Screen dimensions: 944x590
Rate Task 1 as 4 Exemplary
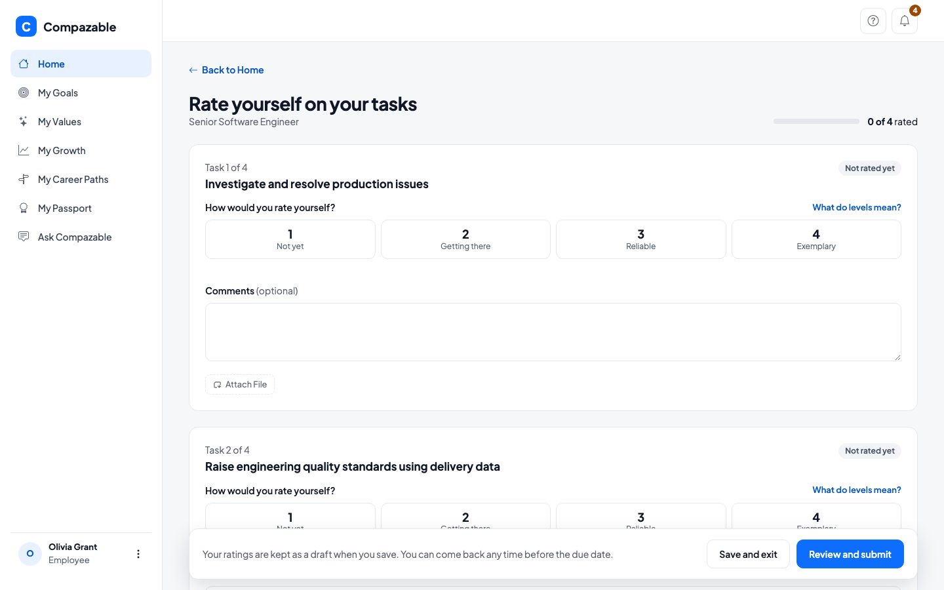816,239
